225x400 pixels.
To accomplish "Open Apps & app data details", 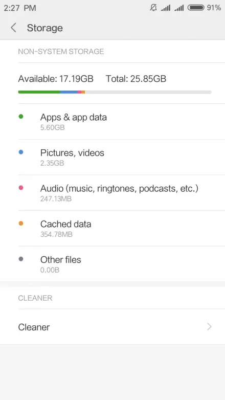I will click(x=112, y=121).
